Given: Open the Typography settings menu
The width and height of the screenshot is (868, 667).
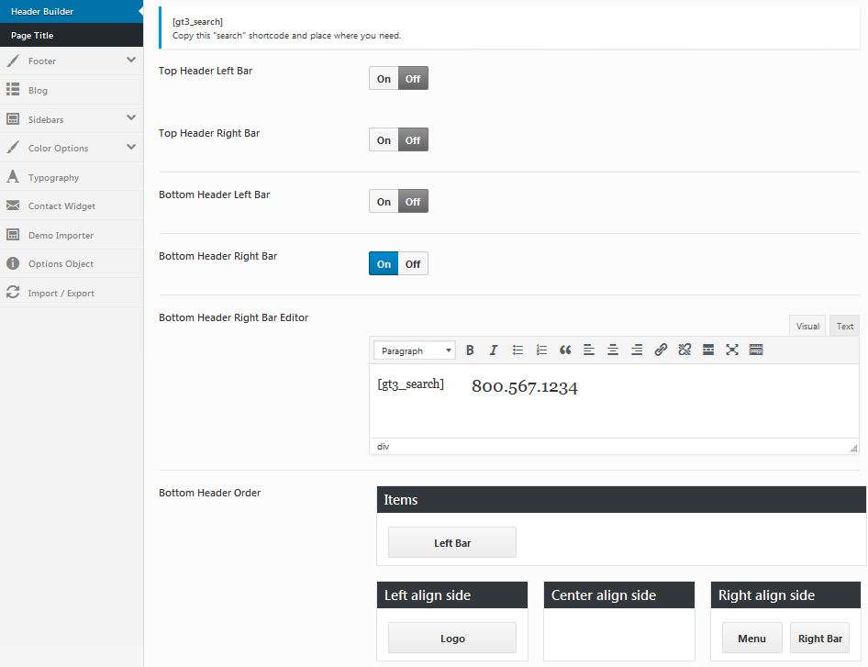Looking at the screenshot, I should [53, 178].
